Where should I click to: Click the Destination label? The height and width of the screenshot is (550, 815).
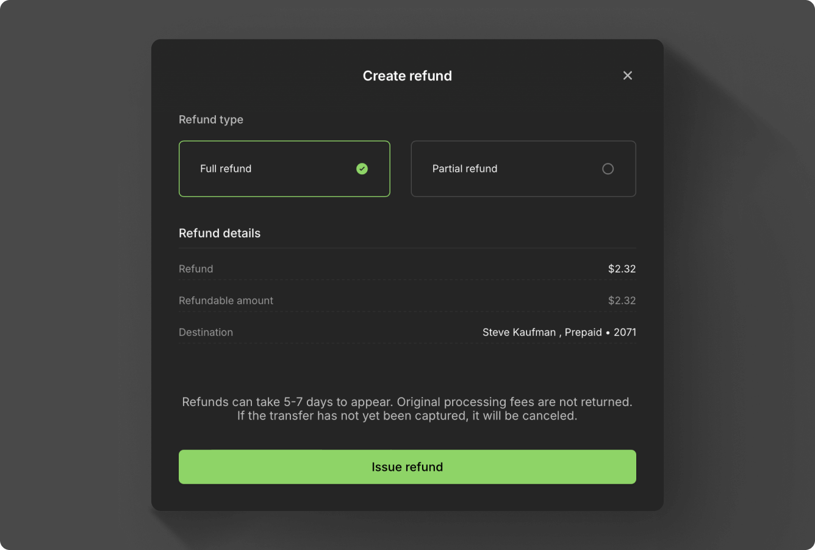point(206,332)
